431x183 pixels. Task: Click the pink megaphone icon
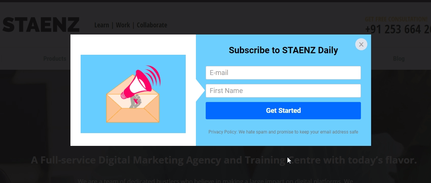pos(141,81)
